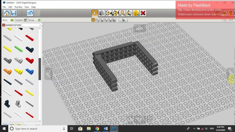
Task: Click the LEGO Digital Designer taskbar icon
Action: 114,129
